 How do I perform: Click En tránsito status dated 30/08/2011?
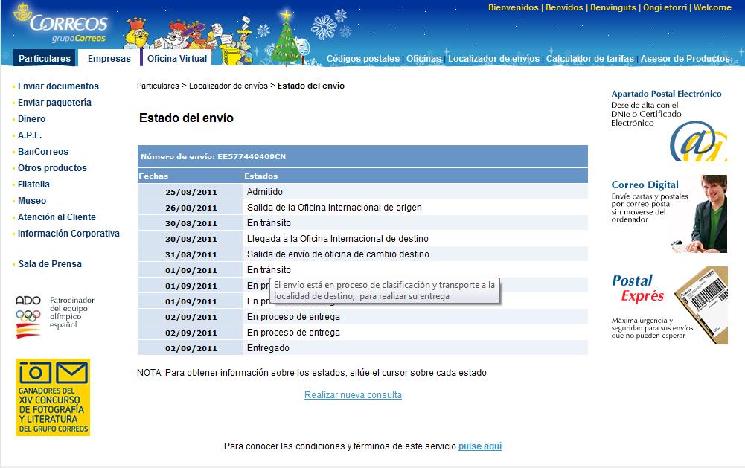pos(269,222)
